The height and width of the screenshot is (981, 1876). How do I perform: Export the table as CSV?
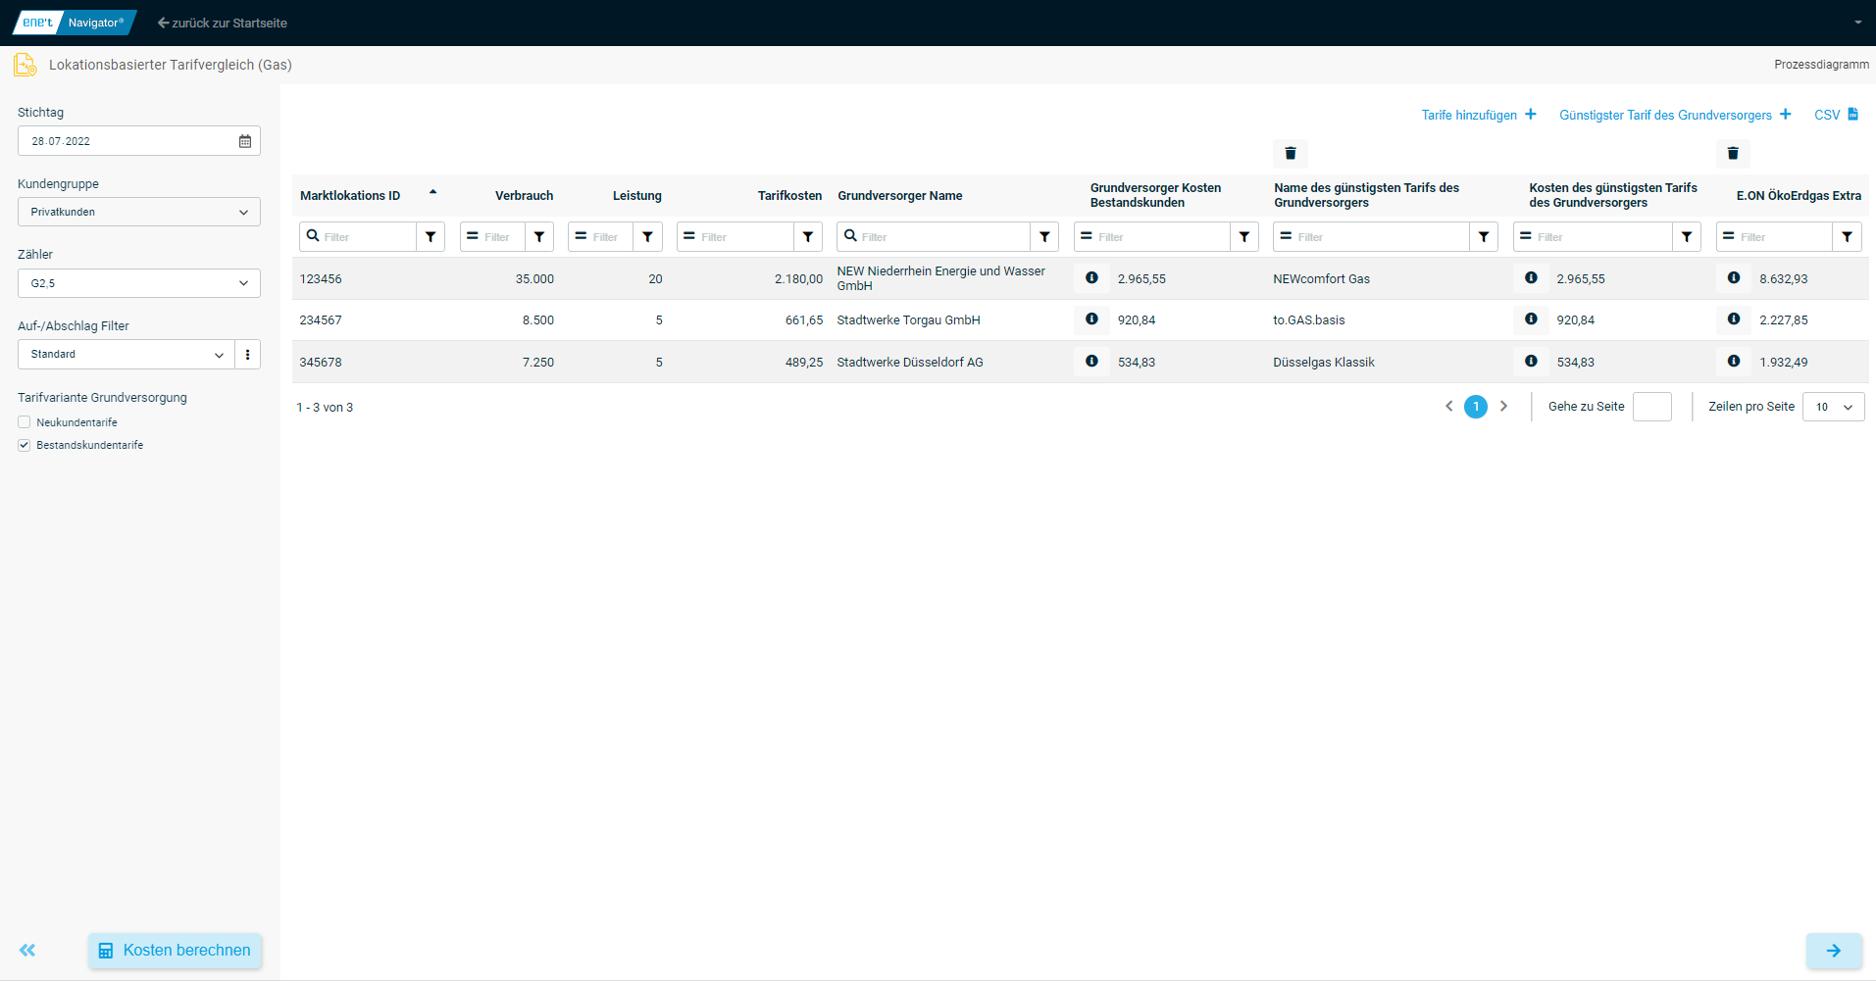(1836, 115)
